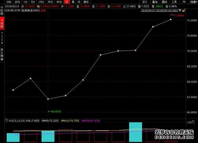Open the 画线 drawing tools

click(x=164, y=2)
